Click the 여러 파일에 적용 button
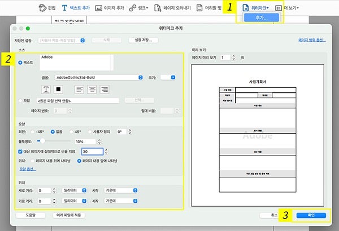 (x=69, y=215)
